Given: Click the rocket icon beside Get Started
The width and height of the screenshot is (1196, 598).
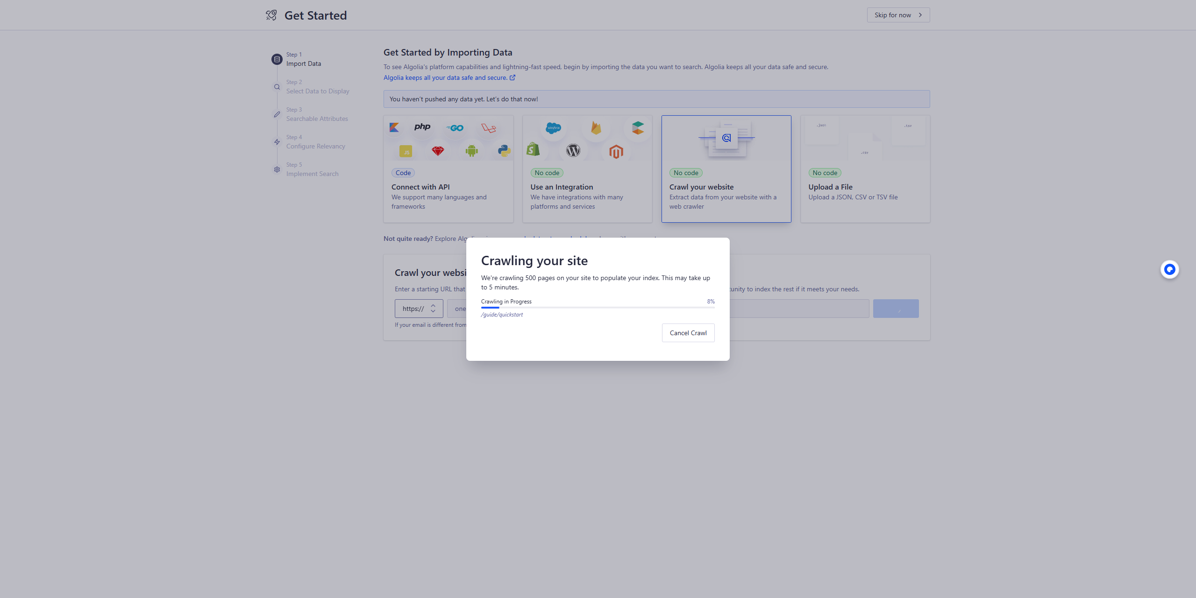Looking at the screenshot, I should coord(271,15).
